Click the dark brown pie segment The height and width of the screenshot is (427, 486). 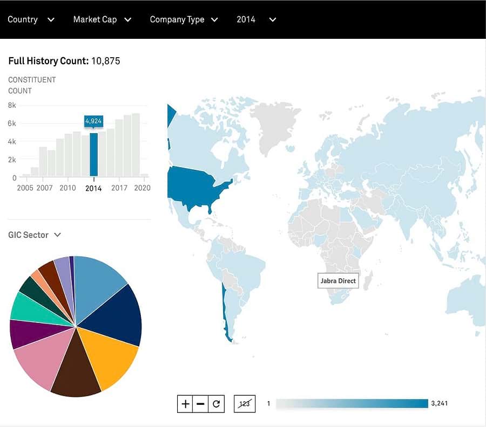tap(76, 372)
